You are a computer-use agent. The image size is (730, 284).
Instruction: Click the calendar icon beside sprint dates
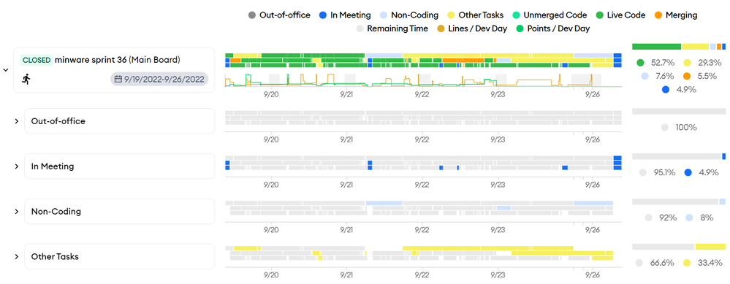[118, 79]
